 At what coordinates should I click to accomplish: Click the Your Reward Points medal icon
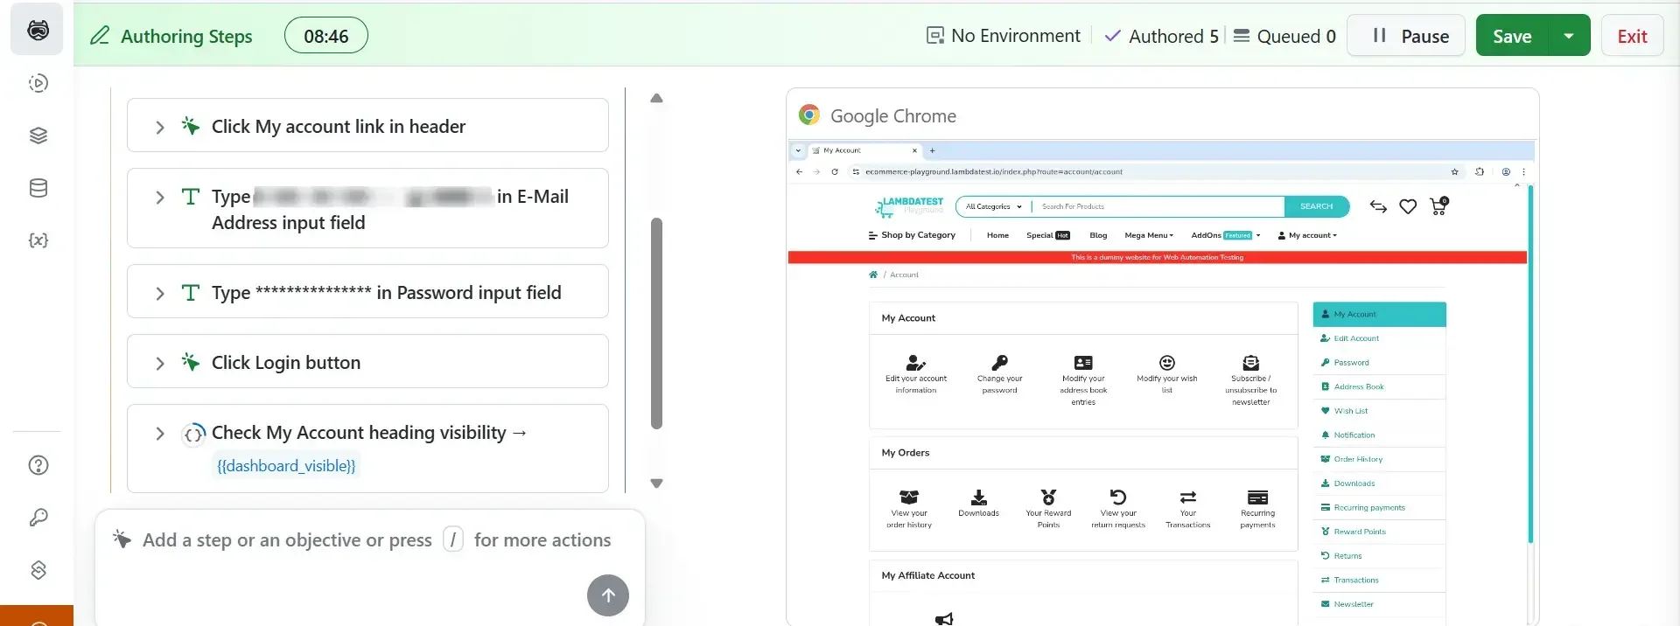[1048, 497]
